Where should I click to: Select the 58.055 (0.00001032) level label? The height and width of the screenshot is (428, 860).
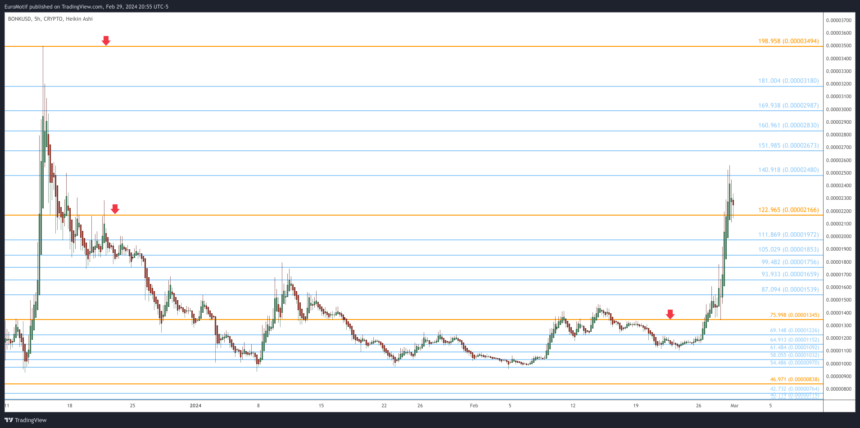point(795,355)
